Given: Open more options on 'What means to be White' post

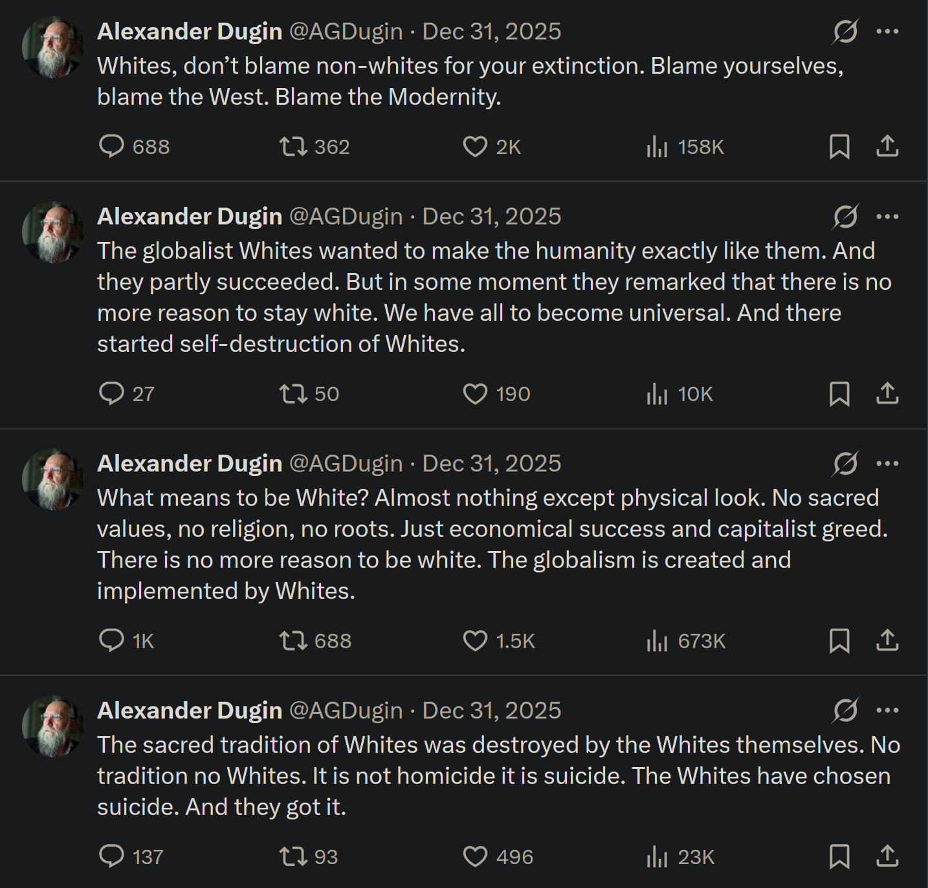Looking at the screenshot, I should point(887,463).
